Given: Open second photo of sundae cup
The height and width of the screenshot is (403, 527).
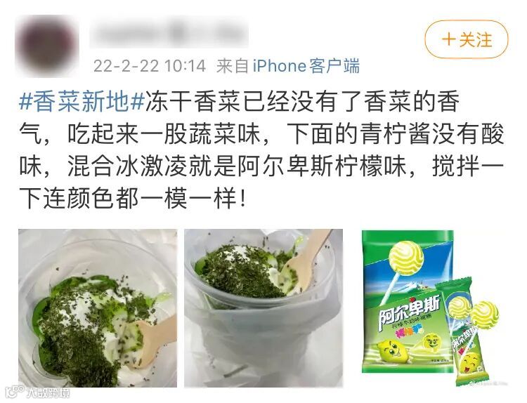Looking at the screenshot, I should click(263, 308).
